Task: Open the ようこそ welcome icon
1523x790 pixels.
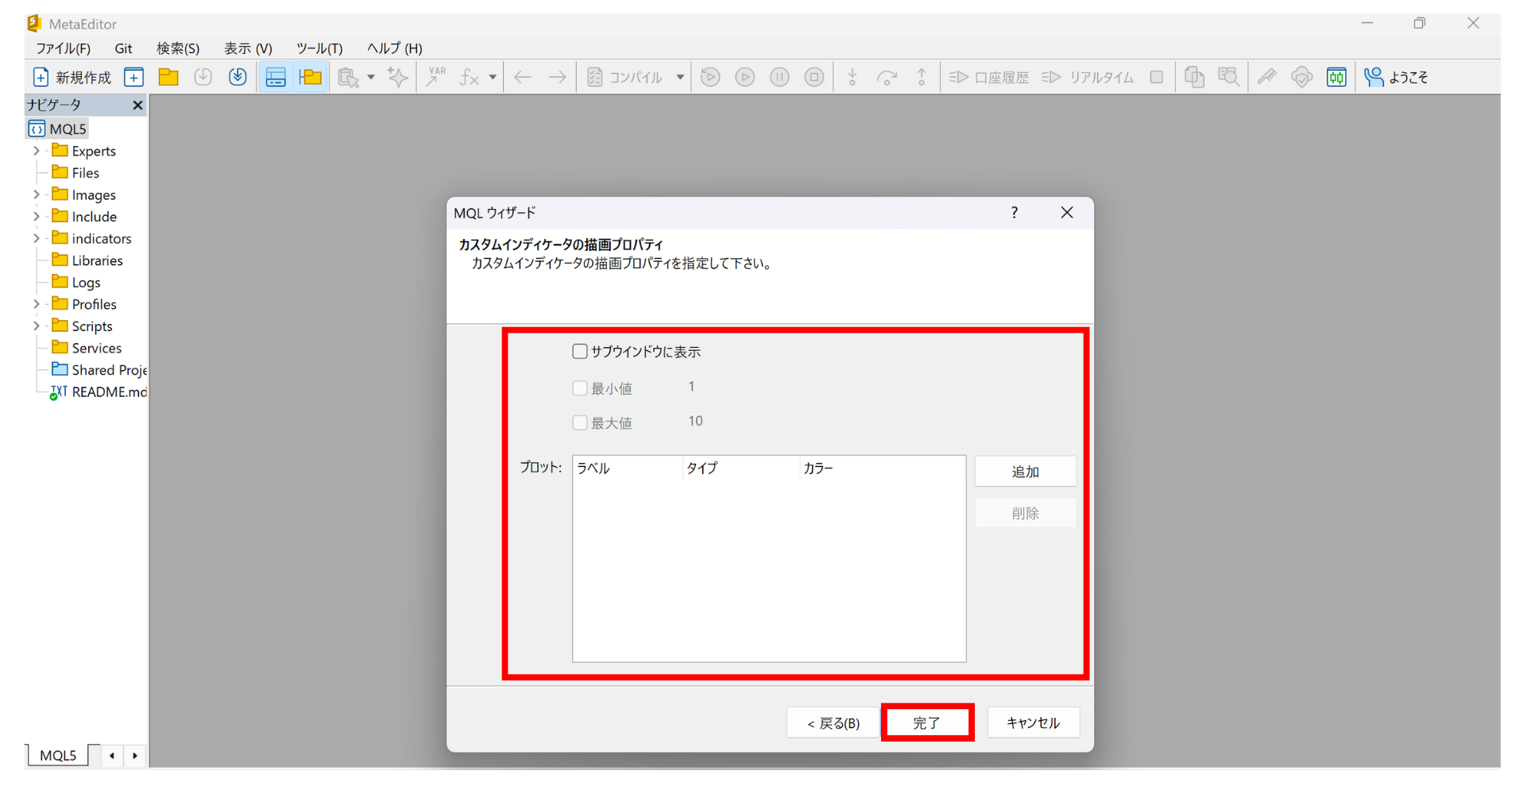Action: point(1374,77)
